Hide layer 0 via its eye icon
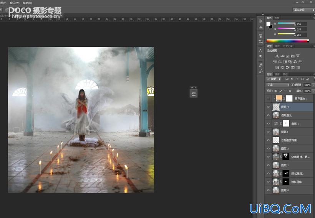Image resolution: width=315 pixels, height=218 pixels. tap(269, 190)
